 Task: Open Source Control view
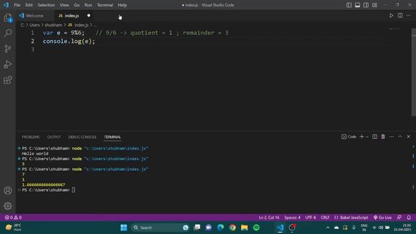pyautogui.click(x=8, y=49)
